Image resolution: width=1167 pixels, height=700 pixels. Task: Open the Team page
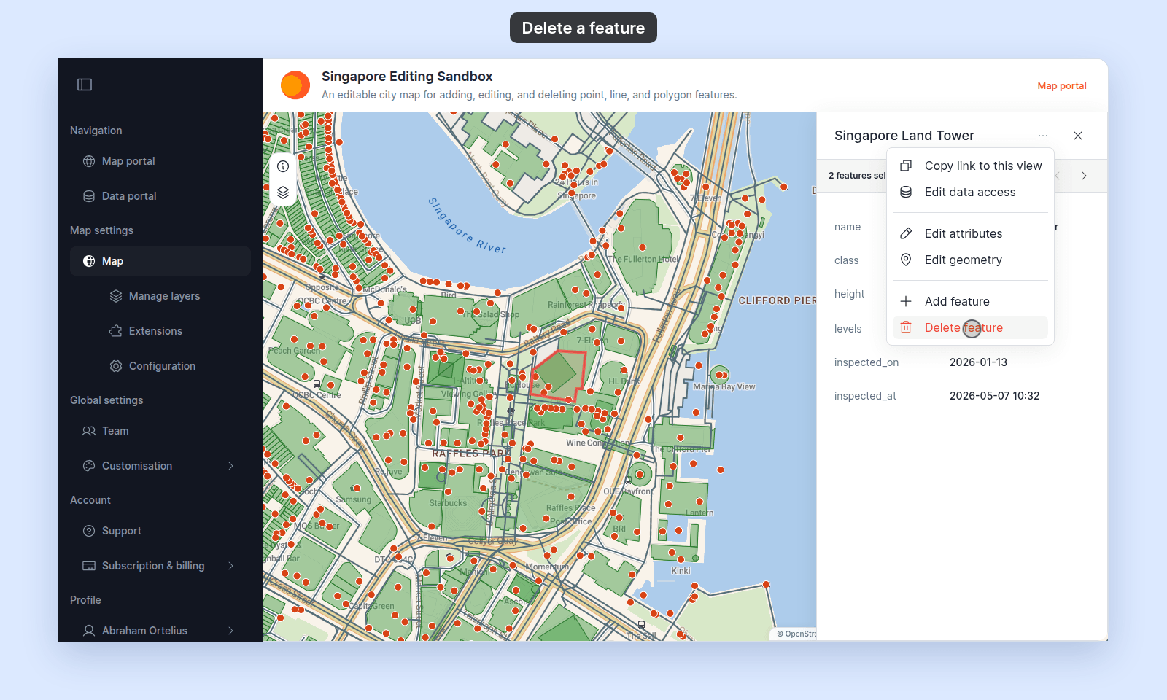(160, 431)
